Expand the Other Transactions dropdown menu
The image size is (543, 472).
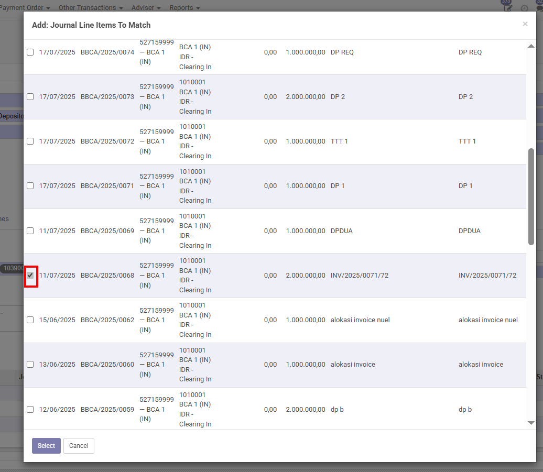tap(91, 8)
